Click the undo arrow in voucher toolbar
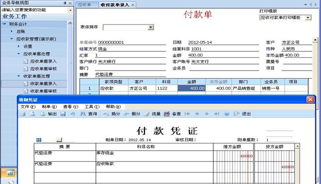The image size is (321, 184). (x=73, y=114)
